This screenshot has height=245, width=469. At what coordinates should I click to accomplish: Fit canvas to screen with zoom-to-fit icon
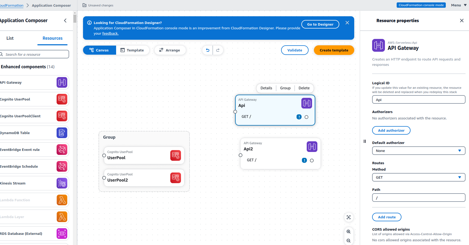pyautogui.click(x=349, y=217)
